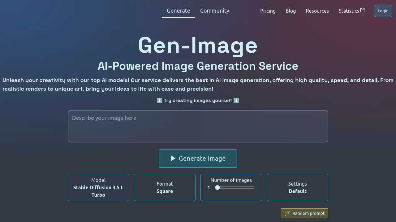Click the play icon on Generate Image

pos(173,158)
